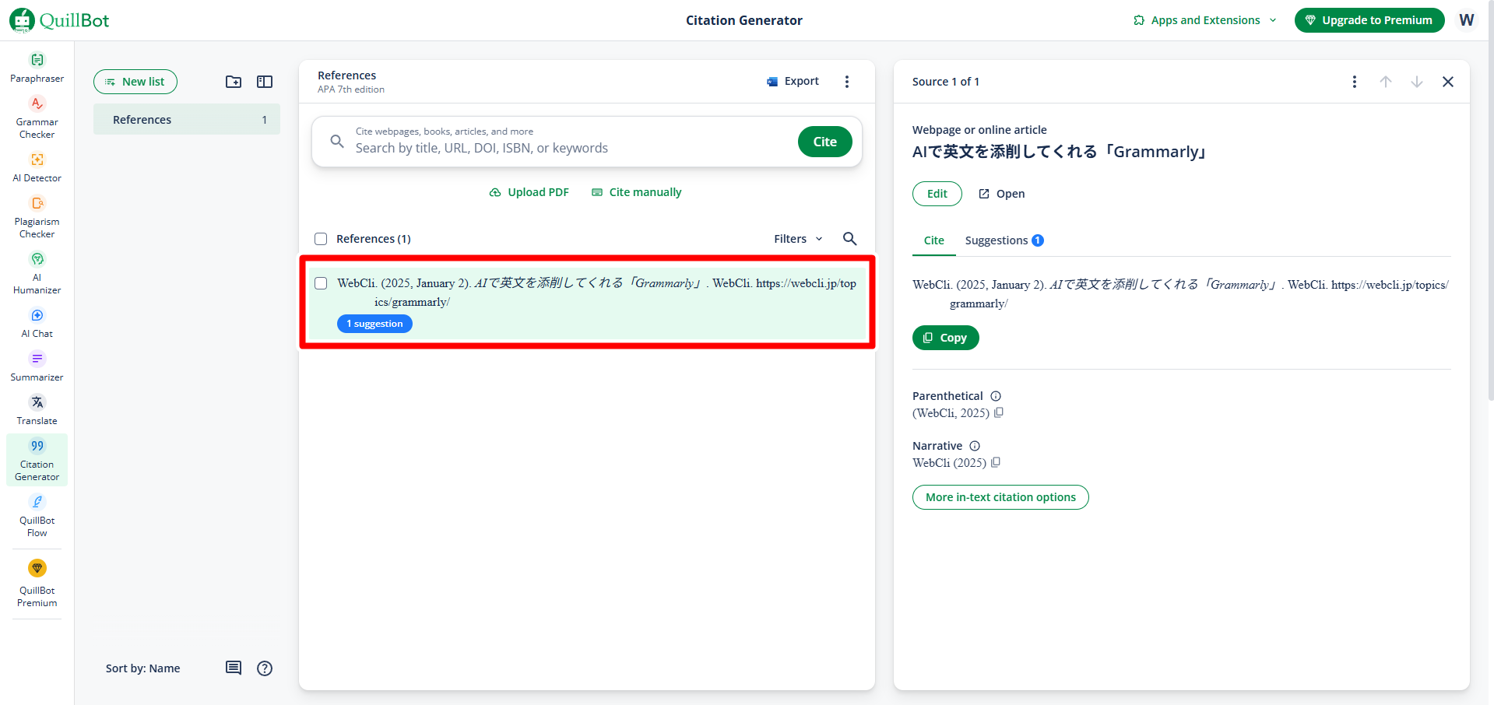Change Sort by: Name option

click(143, 668)
